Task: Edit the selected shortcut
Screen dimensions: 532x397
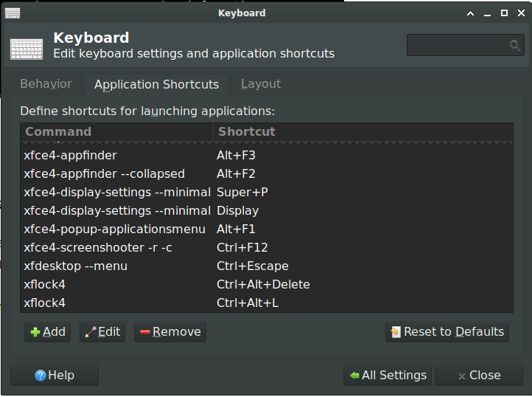Action: [102, 332]
